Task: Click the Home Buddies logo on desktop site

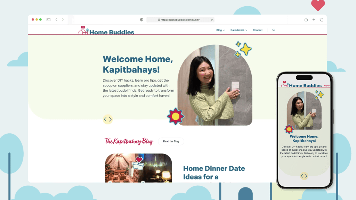Action: click(x=106, y=31)
